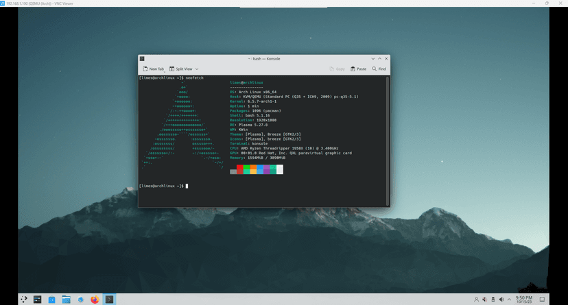The height and width of the screenshot is (305, 568).
Task: Click Find in the Konsole toolbar
Action: pyautogui.click(x=379, y=69)
